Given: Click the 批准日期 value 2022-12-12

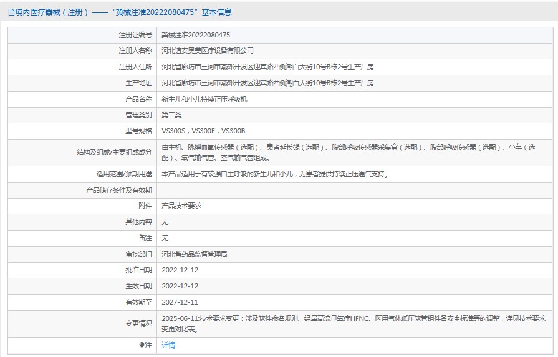Looking at the screenshot, I should click(x=180, y=270).
